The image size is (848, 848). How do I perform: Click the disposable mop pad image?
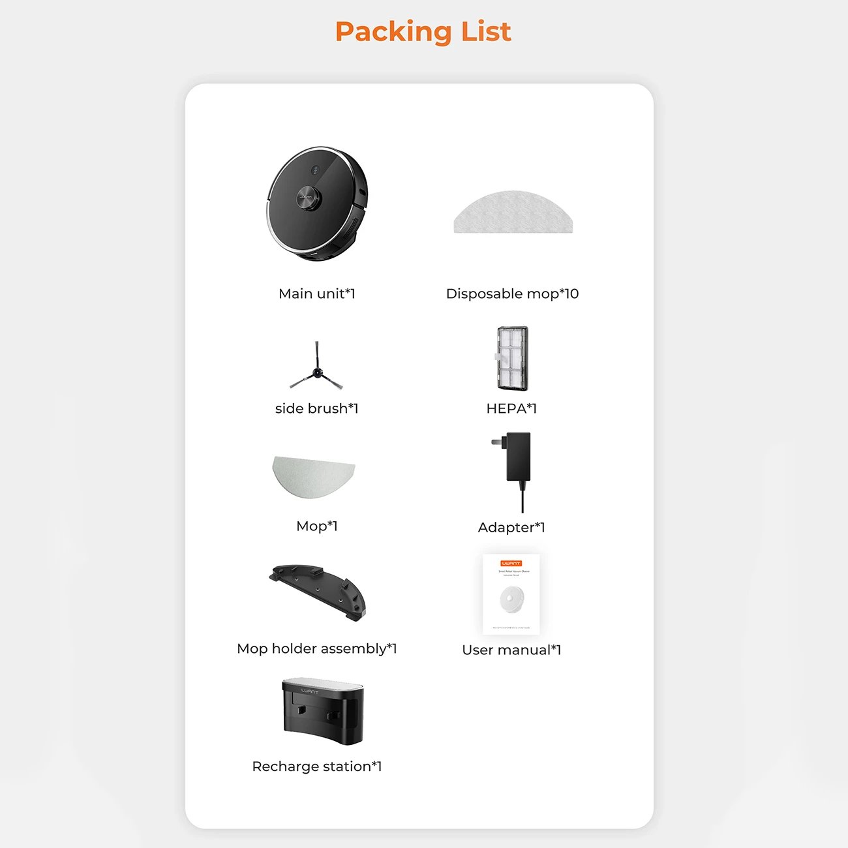pyautogui.click(x=513, y=213)
